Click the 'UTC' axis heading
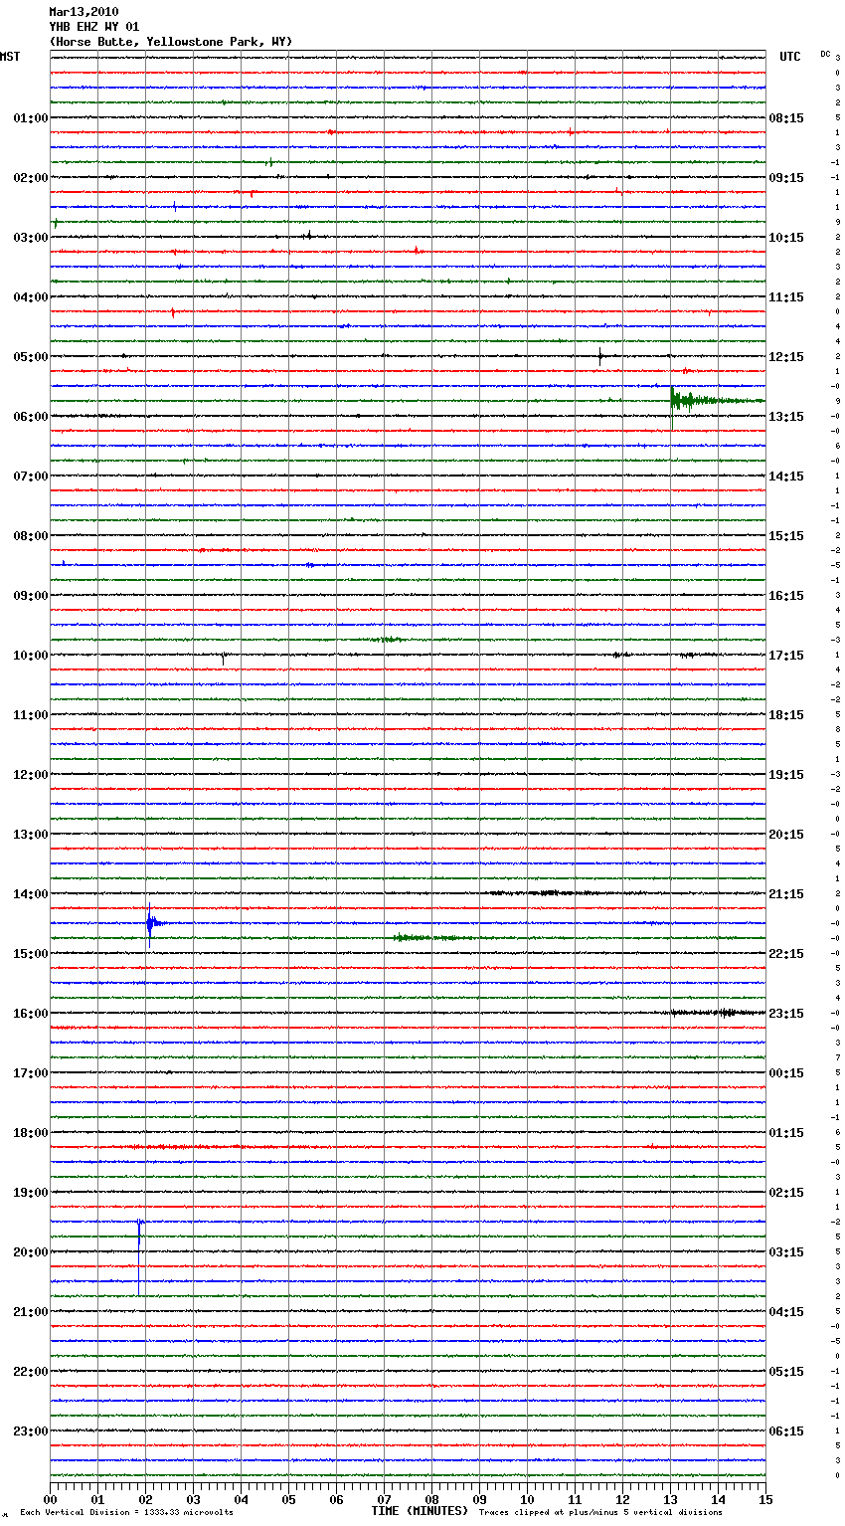Screen dimensions: 845x1526 pos(790,57)
